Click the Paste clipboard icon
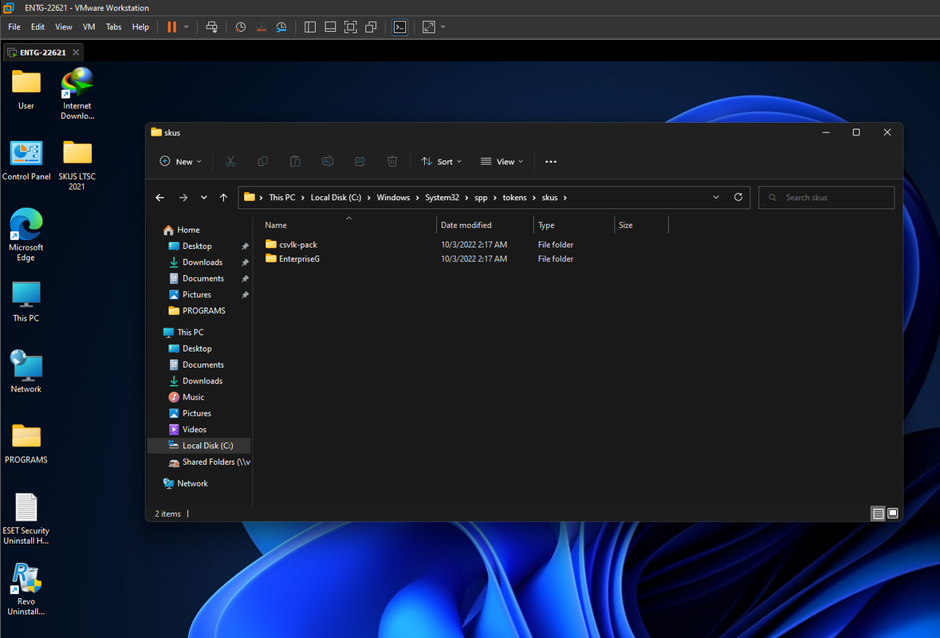Viewport: 940px width, 638px height. (x=295, y=161)
